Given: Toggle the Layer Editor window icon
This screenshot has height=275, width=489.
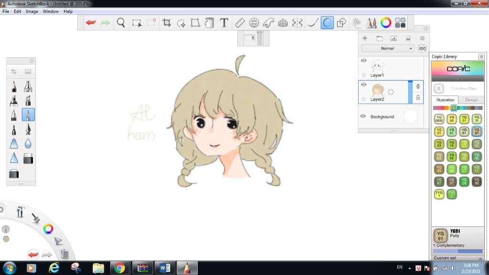Looking at the screenshot, I should click(357, 23).
